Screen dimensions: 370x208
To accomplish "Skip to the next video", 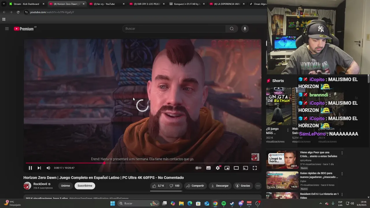I will click(x=39, y=168).
